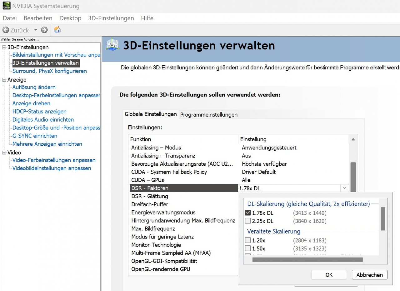Image resolution: width=400 pixels, height=291 pixels.
Task: Click the Funktion column header
Action: pyautogui.click(x=183, y=139)
